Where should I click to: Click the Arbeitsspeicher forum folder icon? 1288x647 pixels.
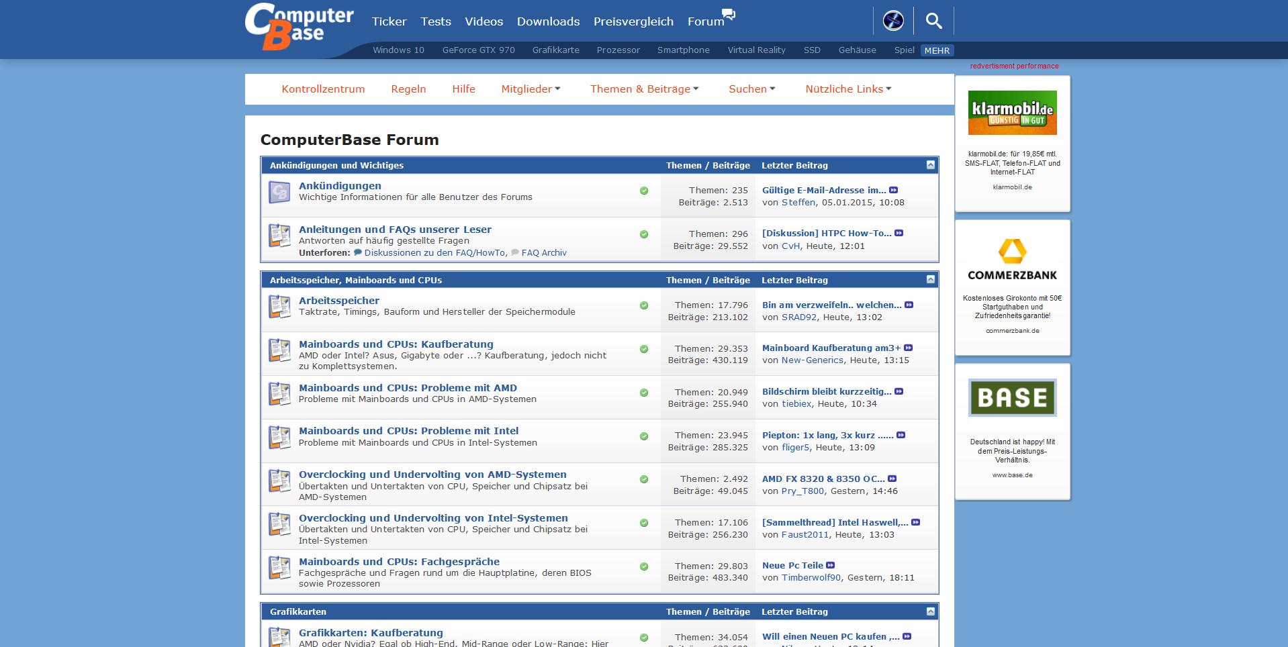click(279, 307)
